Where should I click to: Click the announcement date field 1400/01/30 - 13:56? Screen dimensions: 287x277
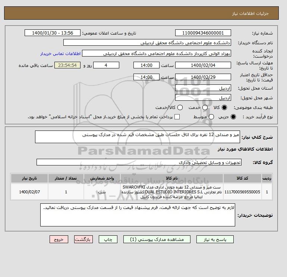tap(53, 33)
